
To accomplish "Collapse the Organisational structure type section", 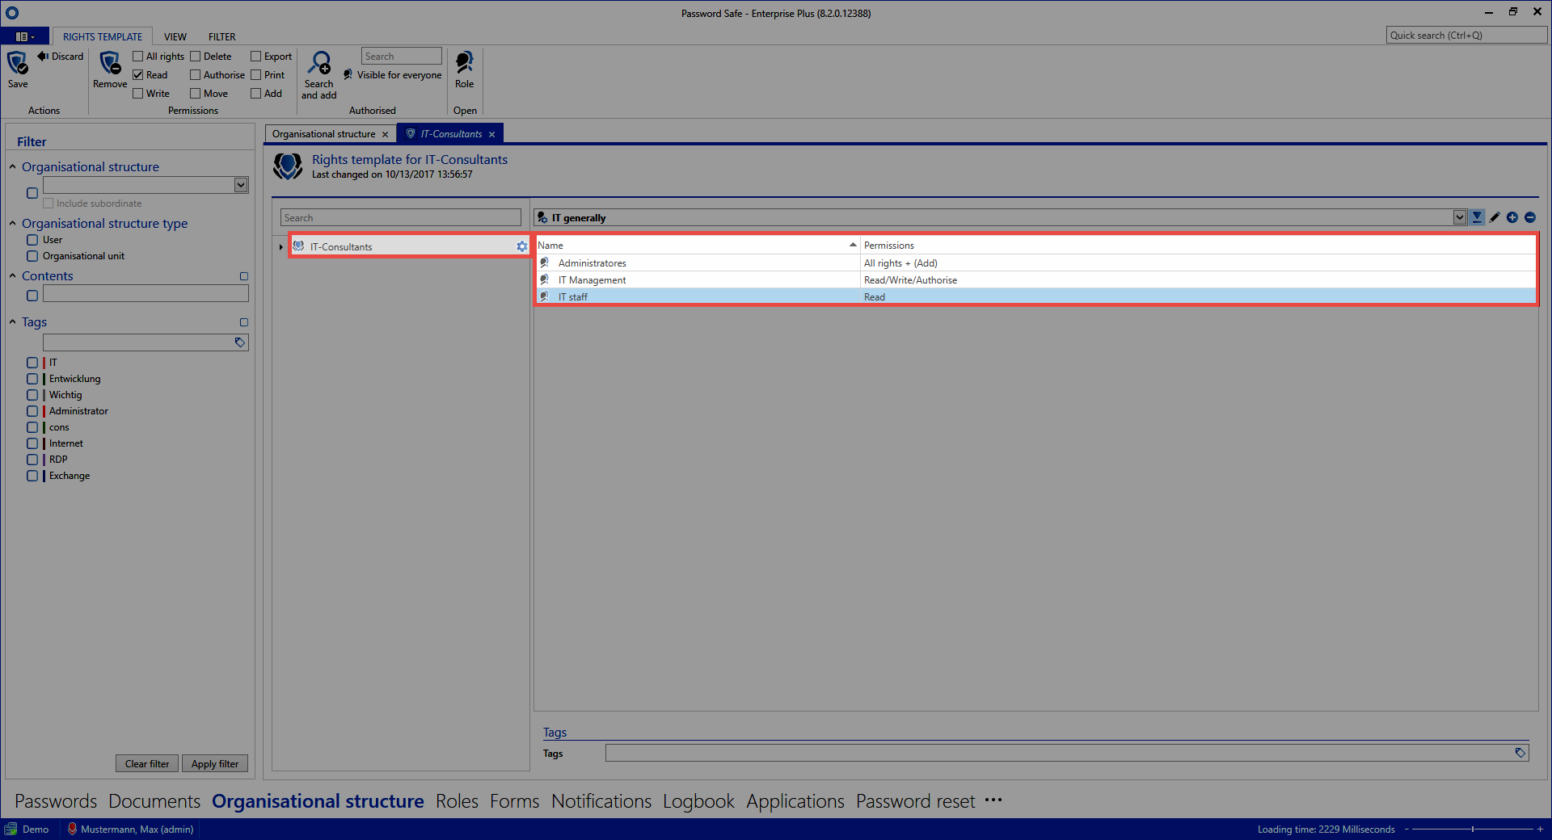I will pyautogui.click(x=12, y=224).
